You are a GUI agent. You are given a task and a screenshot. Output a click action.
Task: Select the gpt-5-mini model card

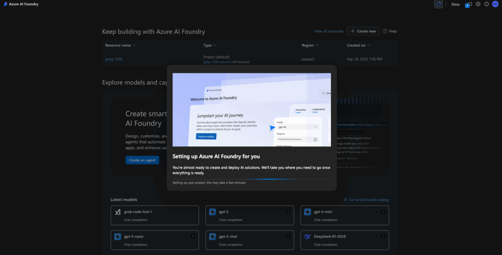(x=345, y=215)
